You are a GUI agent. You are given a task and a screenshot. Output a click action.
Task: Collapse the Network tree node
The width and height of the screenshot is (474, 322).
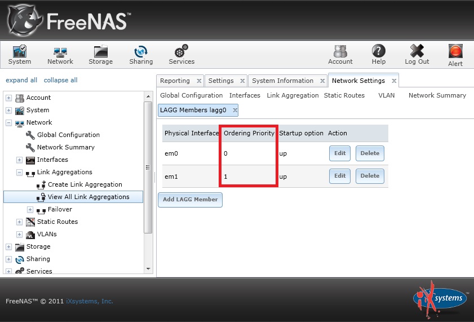pyautogui.click(x=9, y=123)
